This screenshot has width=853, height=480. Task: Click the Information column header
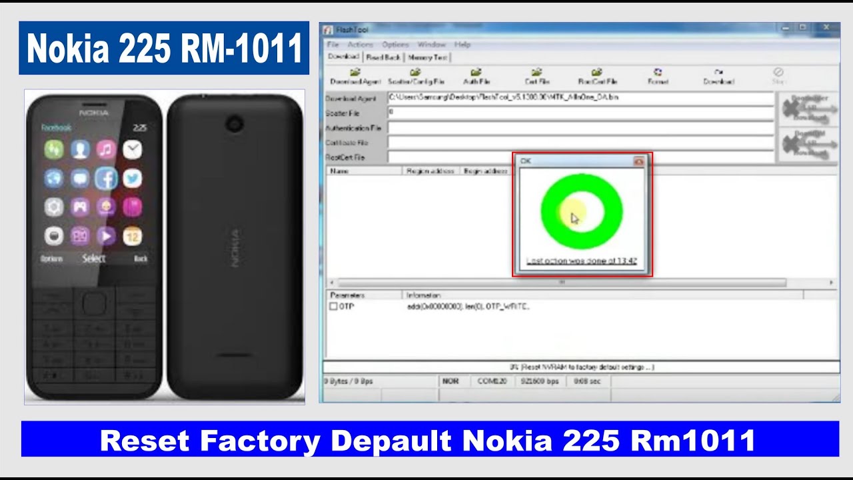pyautogui.click(x=603, y=295)
